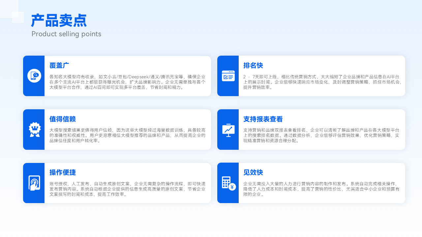Viewport: 422px width, 237px height.
Task: Click the description paragraph under 值得信赖
Action: (127, 135)
